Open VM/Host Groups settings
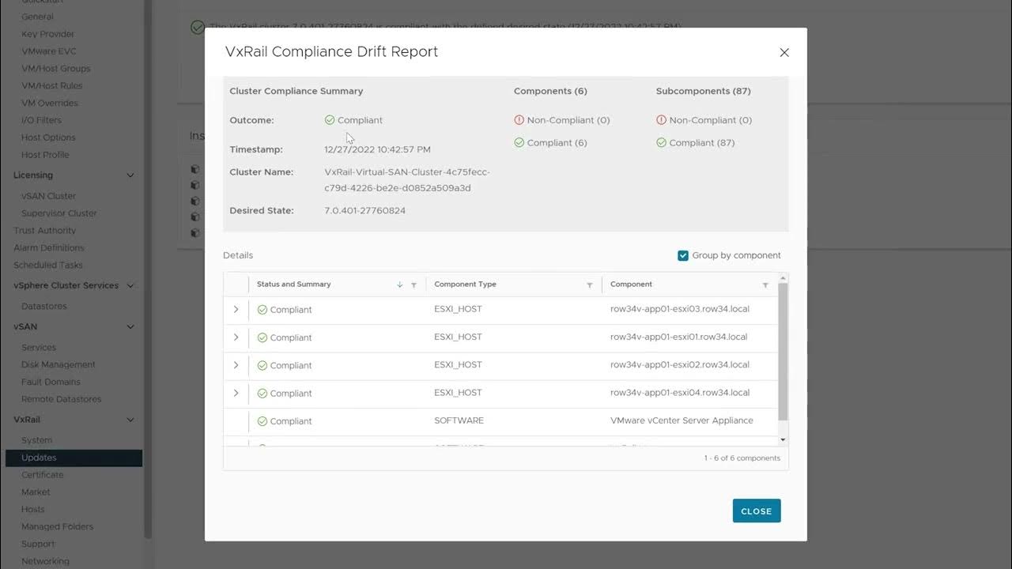1012x569 pixels. 56,69
